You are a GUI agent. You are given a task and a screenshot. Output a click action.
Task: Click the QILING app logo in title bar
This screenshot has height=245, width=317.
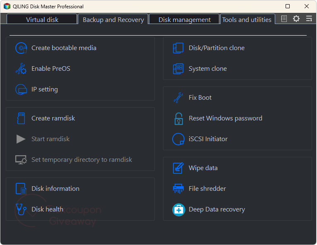tap(7, 6)
